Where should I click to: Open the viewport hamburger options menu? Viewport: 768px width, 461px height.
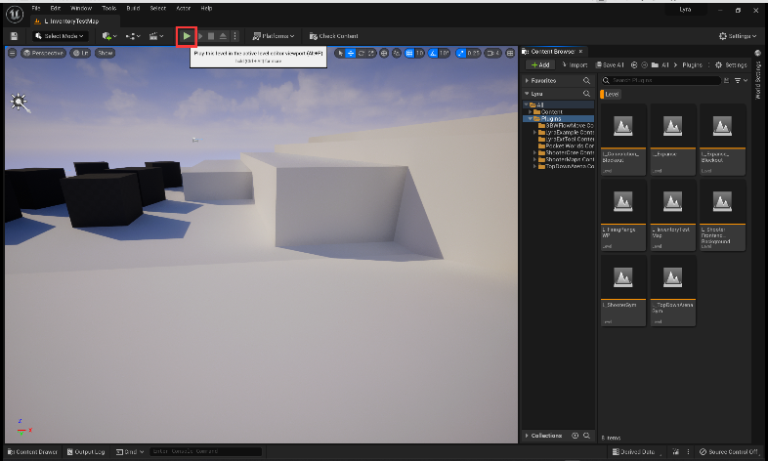(x=13, y=53)
